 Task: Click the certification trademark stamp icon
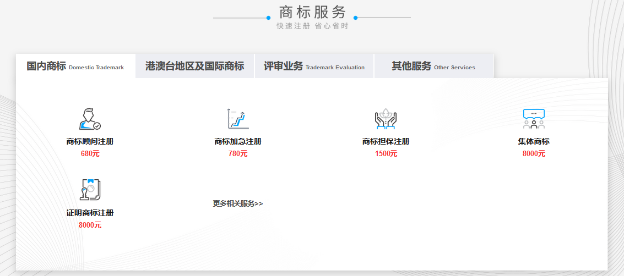(x=90, y=190)
